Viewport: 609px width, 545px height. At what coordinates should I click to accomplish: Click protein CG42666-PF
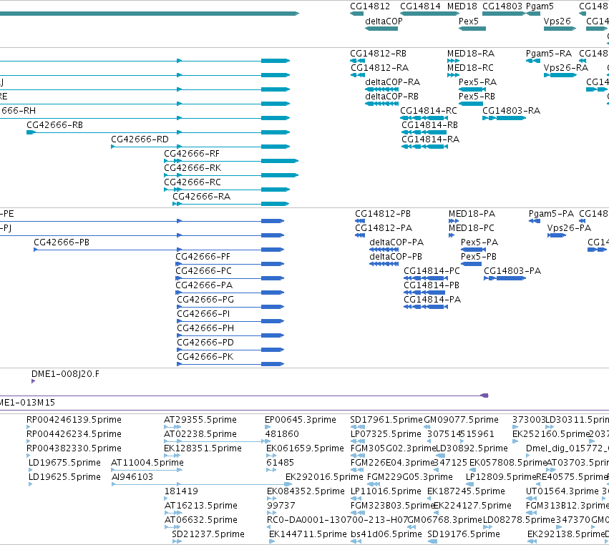point(203,257)
